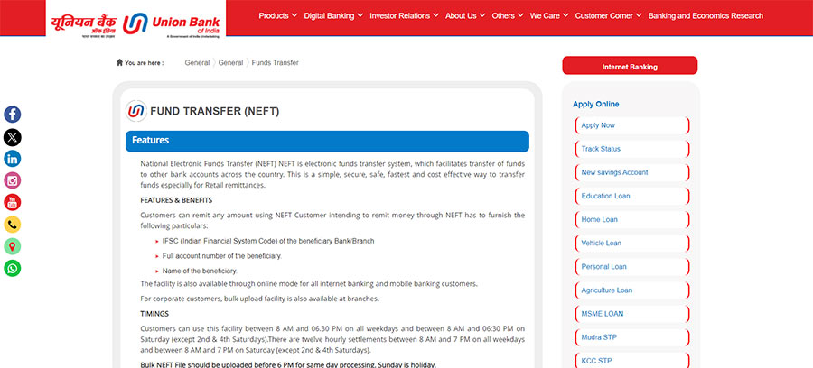Open the Mudra STP link
This screenshot has height=368, width=813.
(x=632, y=337)
